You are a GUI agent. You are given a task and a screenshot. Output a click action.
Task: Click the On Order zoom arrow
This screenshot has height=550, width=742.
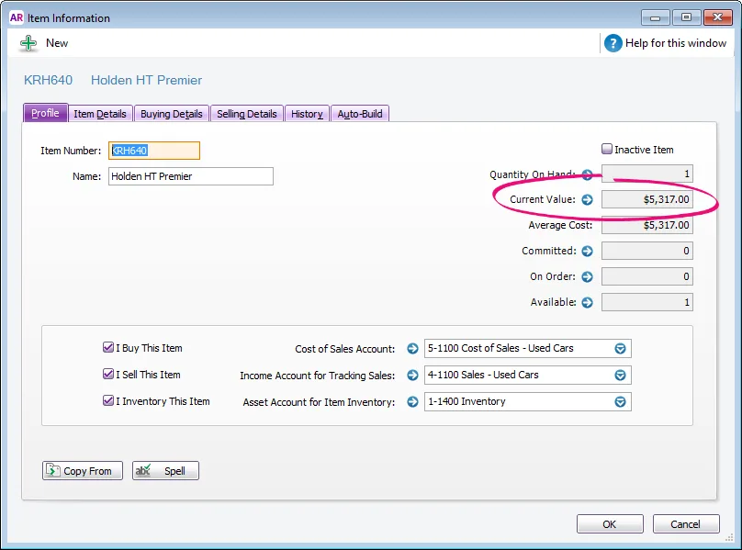(587, 276)
